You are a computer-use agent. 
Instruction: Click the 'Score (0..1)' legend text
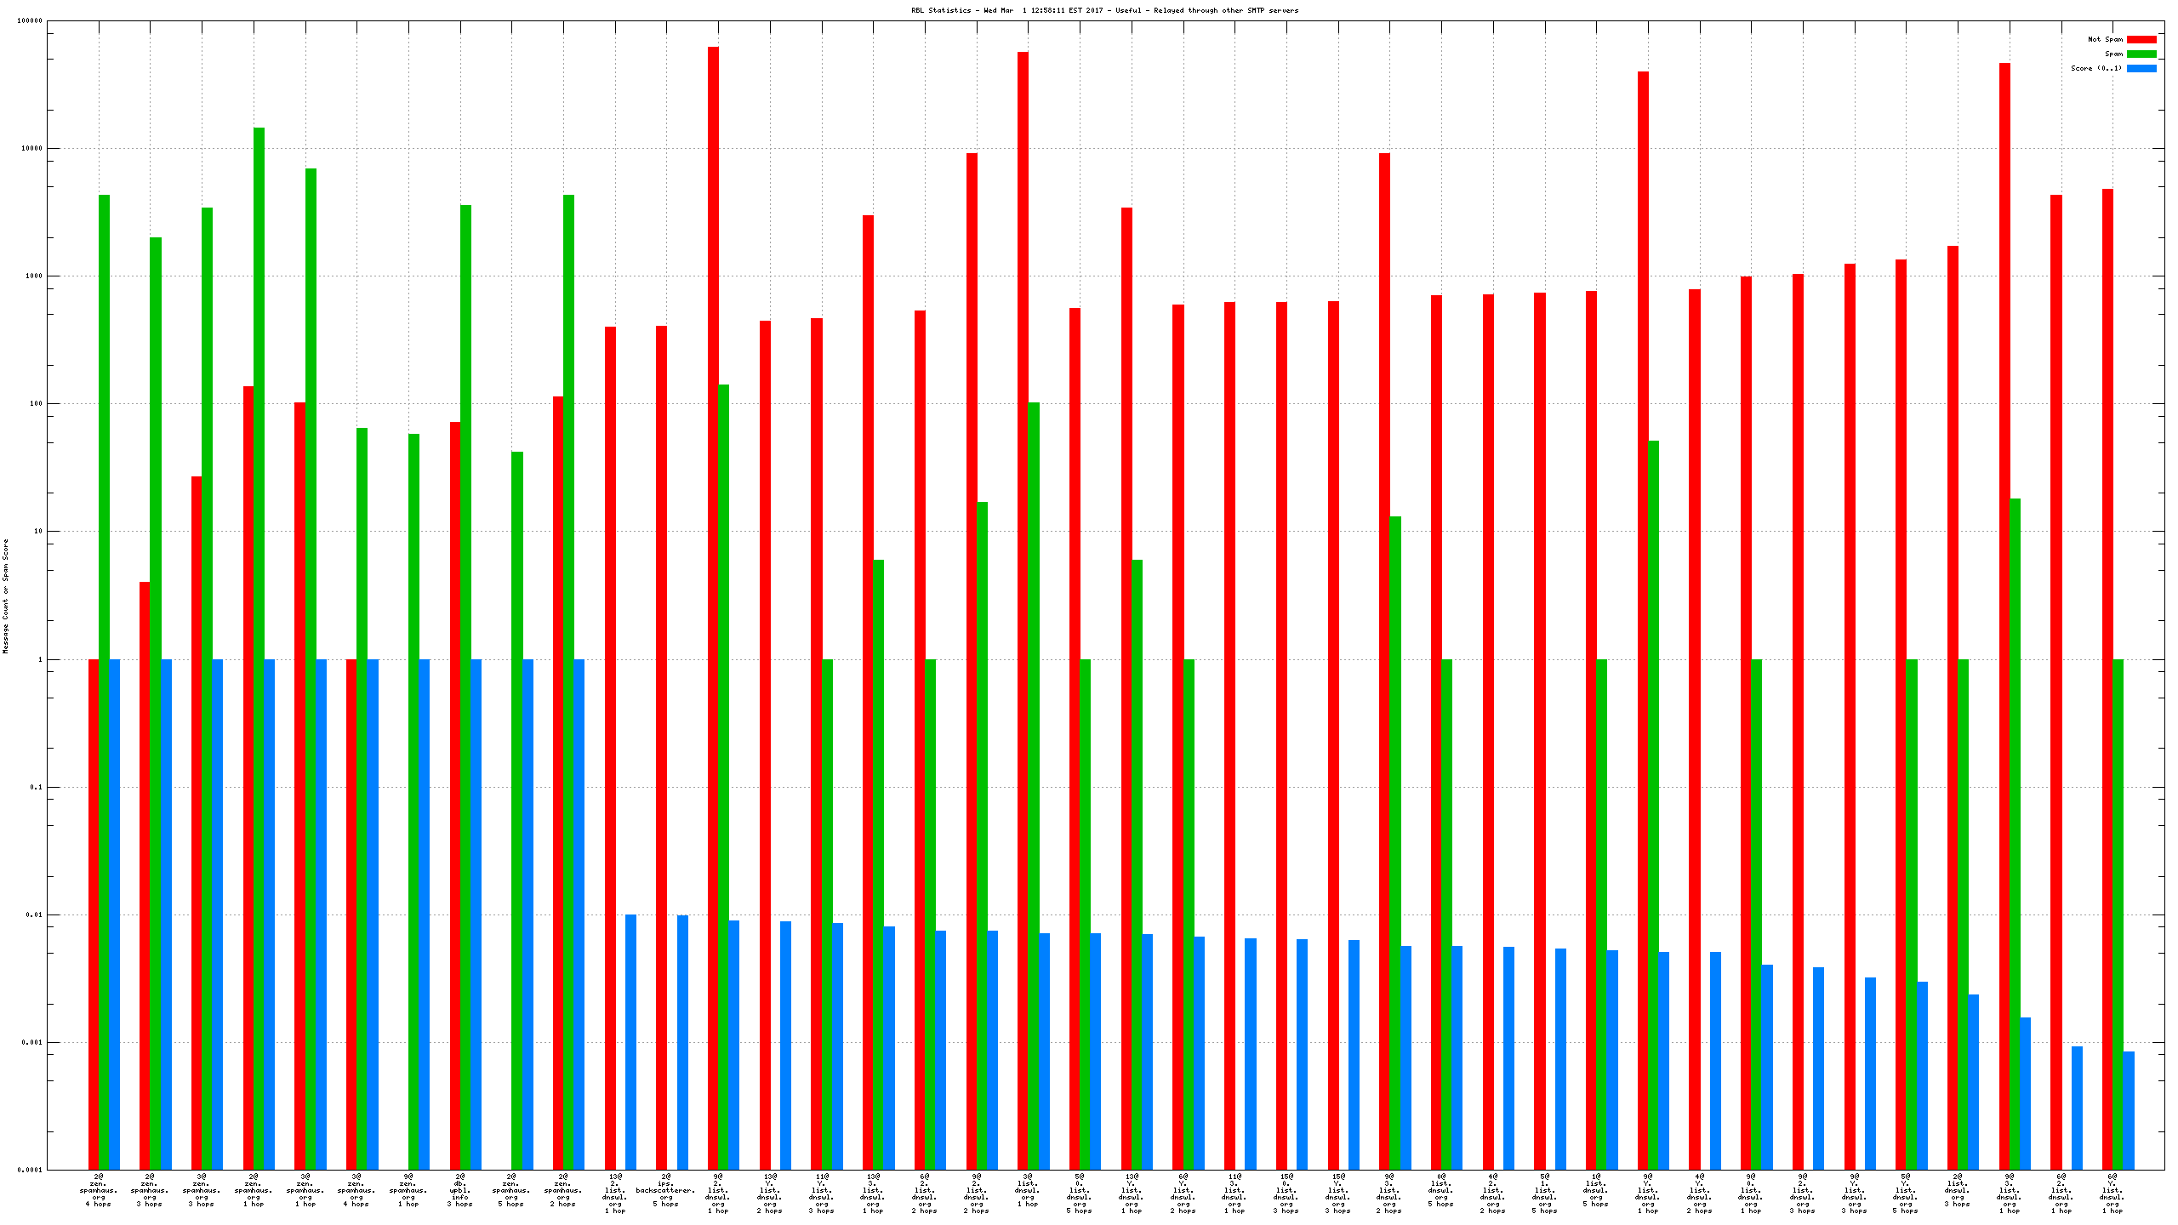click(2095, 68)
